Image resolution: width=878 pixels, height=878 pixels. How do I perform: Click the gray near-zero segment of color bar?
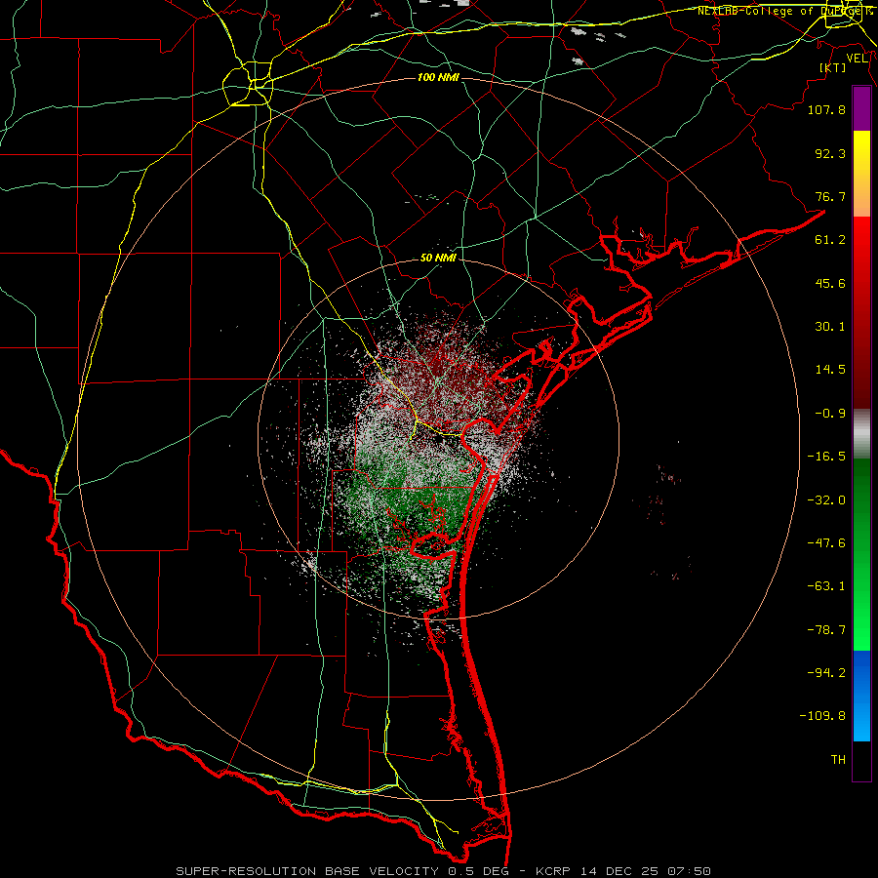coord(861,433)
